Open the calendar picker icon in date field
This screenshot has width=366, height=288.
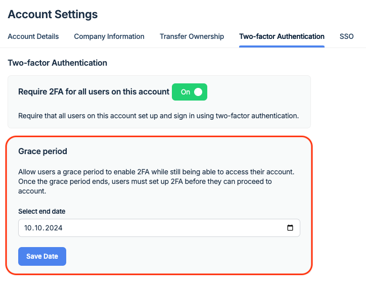290,228
